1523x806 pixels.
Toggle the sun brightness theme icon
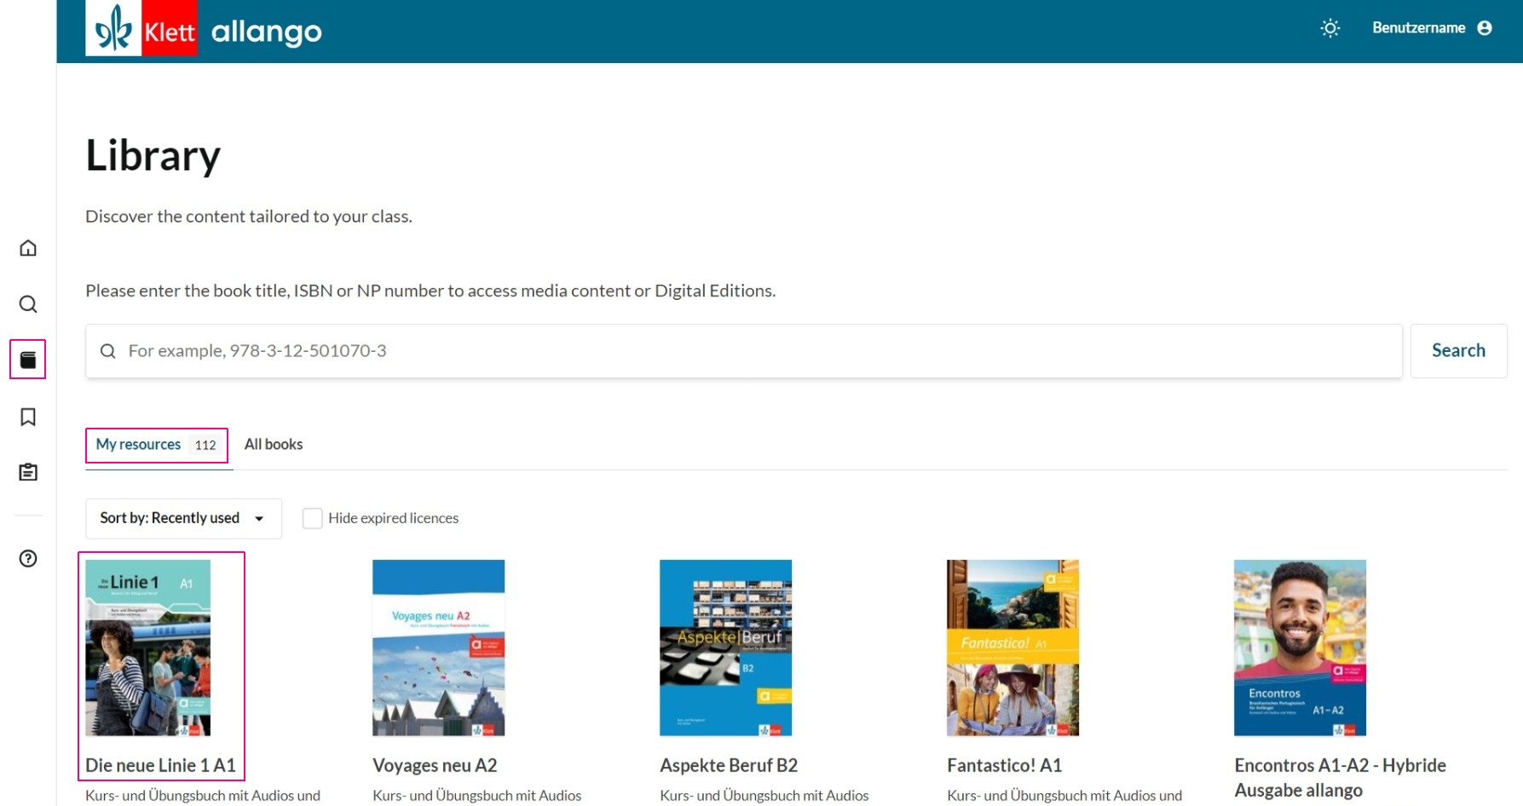(x=1330, y=28)
